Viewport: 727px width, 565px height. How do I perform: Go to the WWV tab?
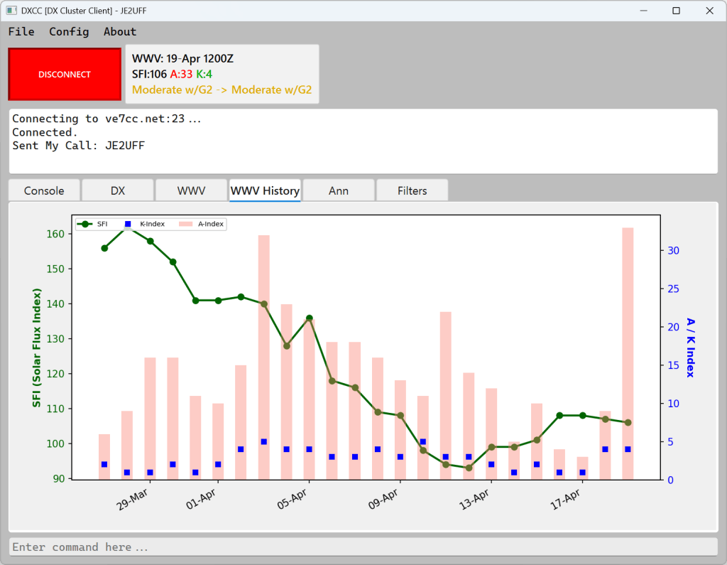point(192,190)
